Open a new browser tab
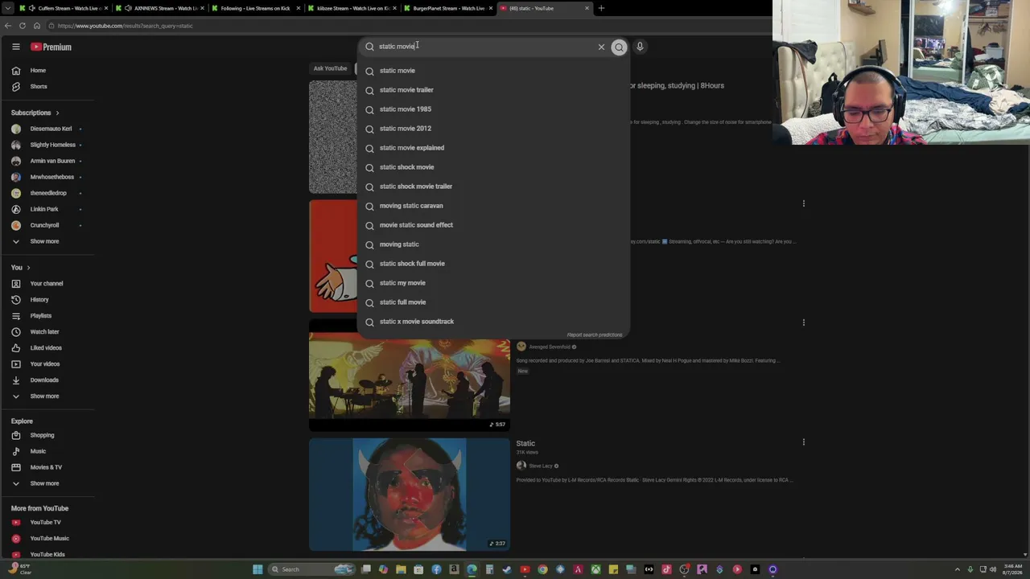 point(601,8)
